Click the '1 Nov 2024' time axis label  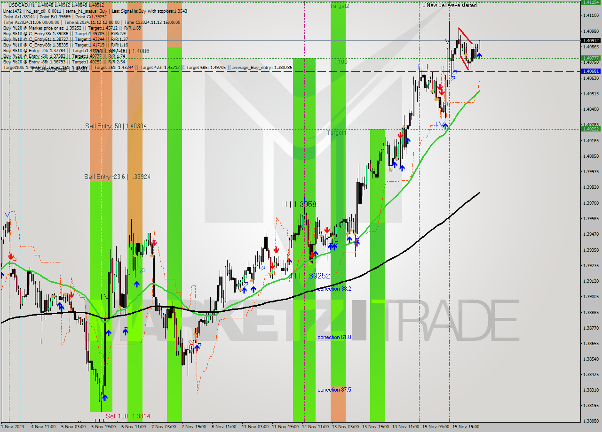tap(13, 427)
